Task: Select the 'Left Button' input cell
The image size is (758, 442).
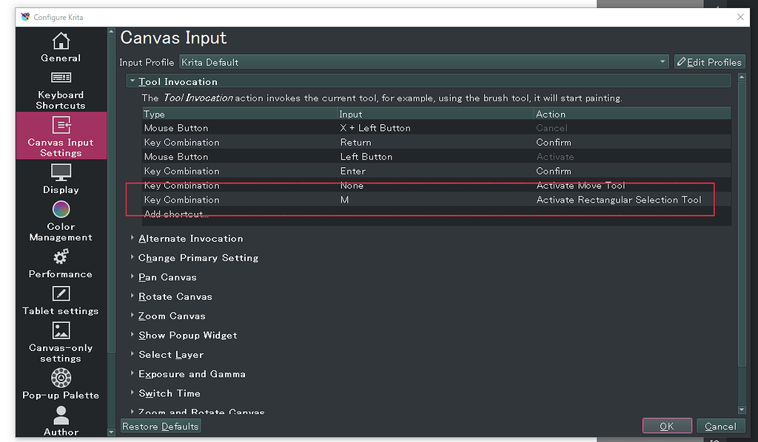Action: pos(366,157)
